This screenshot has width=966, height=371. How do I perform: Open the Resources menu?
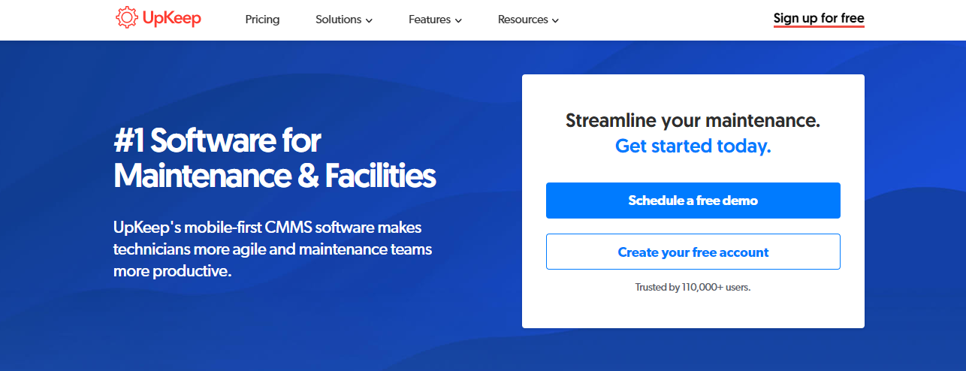click(528, 20)
